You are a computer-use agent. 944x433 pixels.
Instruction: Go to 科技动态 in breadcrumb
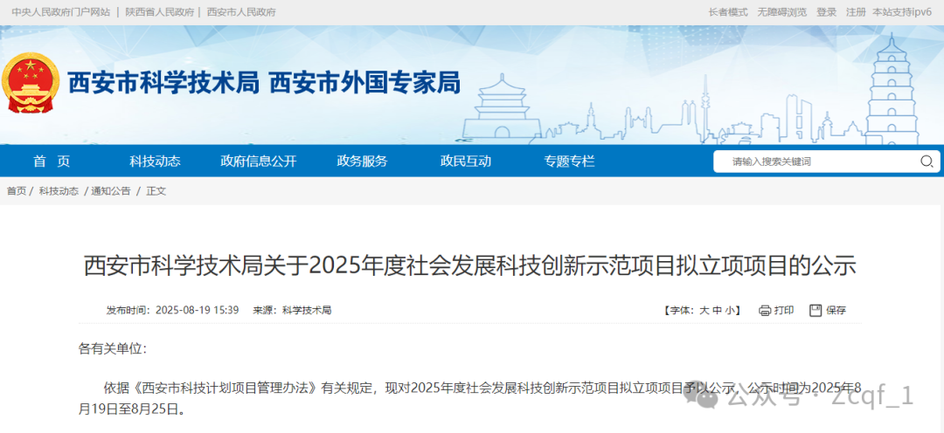(x=59, y=191)
